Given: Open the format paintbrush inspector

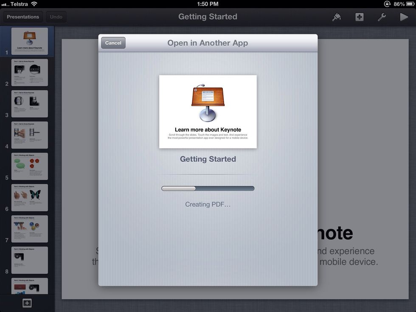Looking at the screenshot, I should (x=336, y=17).
